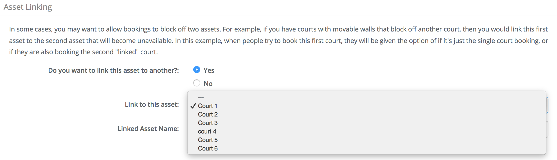This screenshot has width=557, height=160.
Task: Click the focused select box edge behind the list
Action: 547,105
